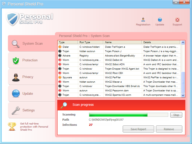
Task: Open the Protection section
Action: pos(32,60)
